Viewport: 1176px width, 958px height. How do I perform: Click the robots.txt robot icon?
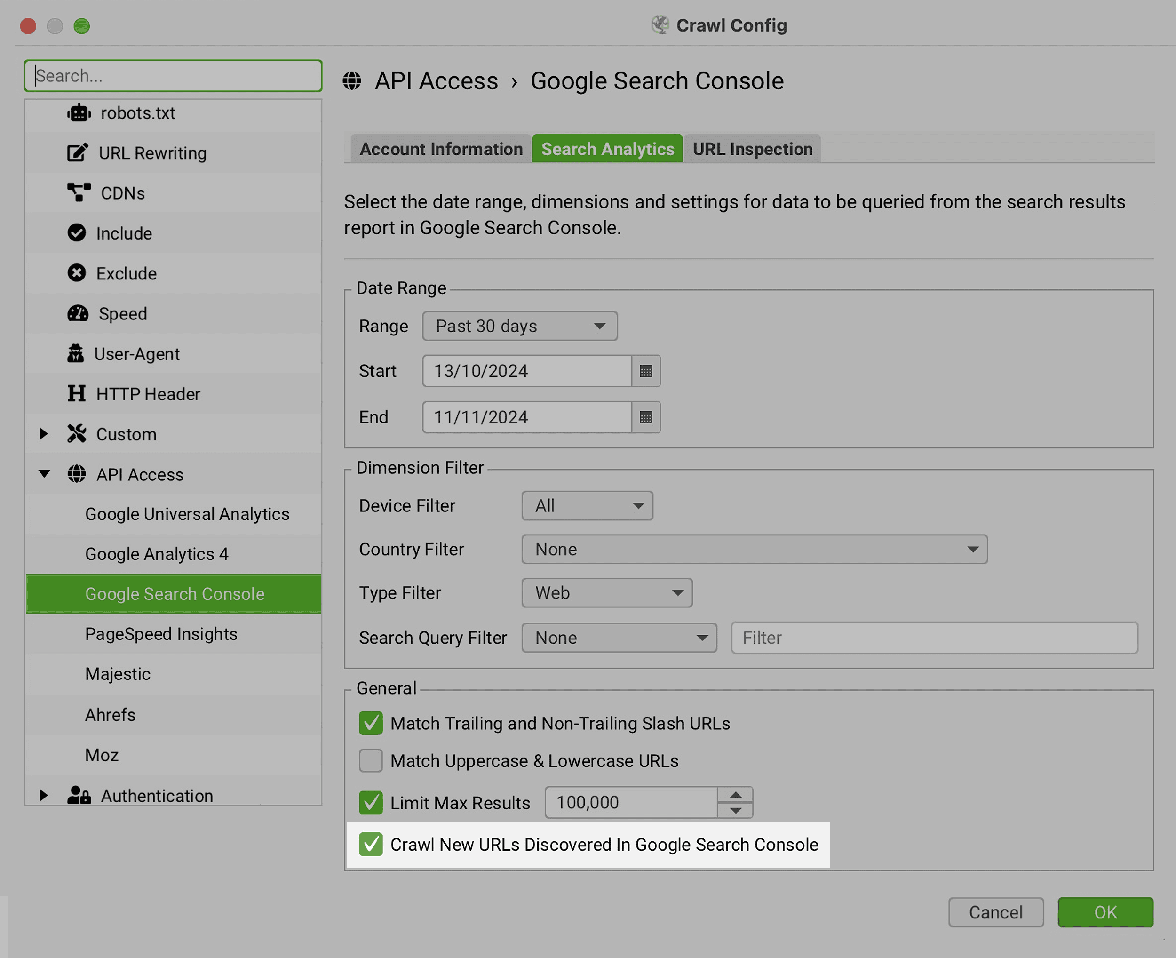(79, 113)
